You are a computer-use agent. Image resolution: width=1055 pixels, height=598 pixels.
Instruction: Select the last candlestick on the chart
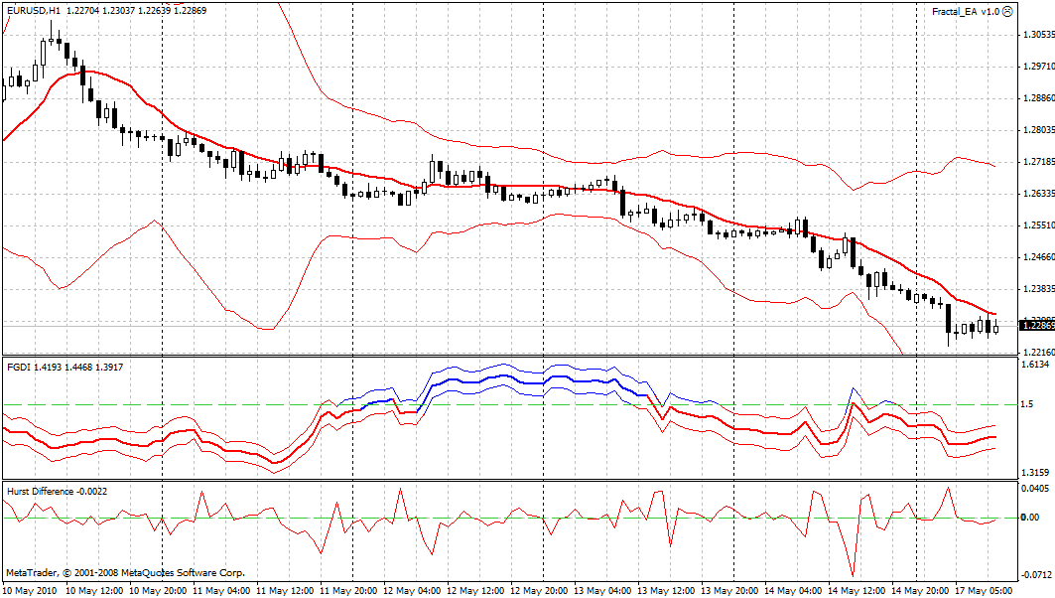coord(995,328)
